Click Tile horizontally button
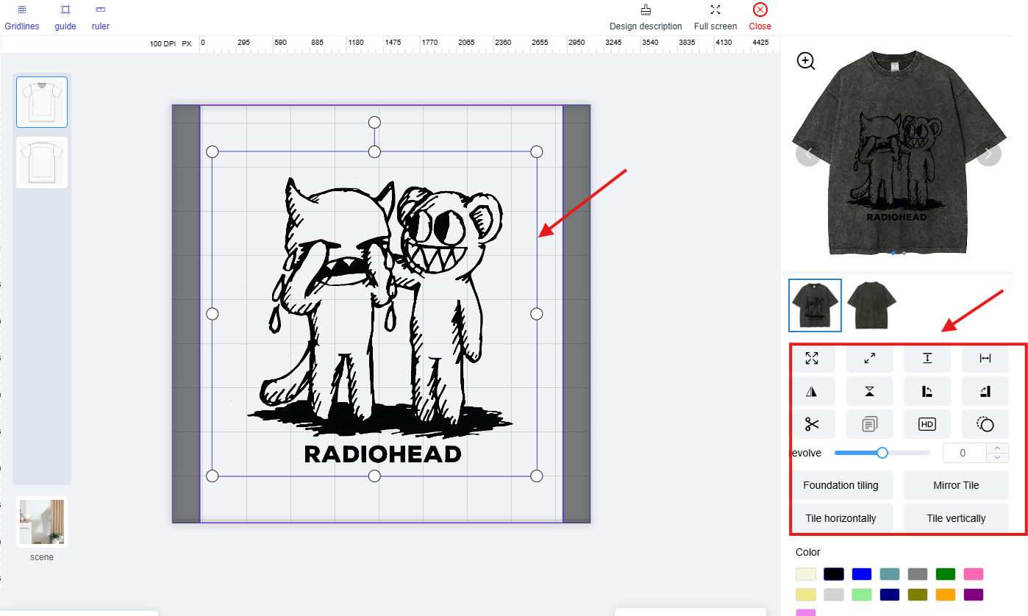The image size is (1028, 616). coord(840,518)
